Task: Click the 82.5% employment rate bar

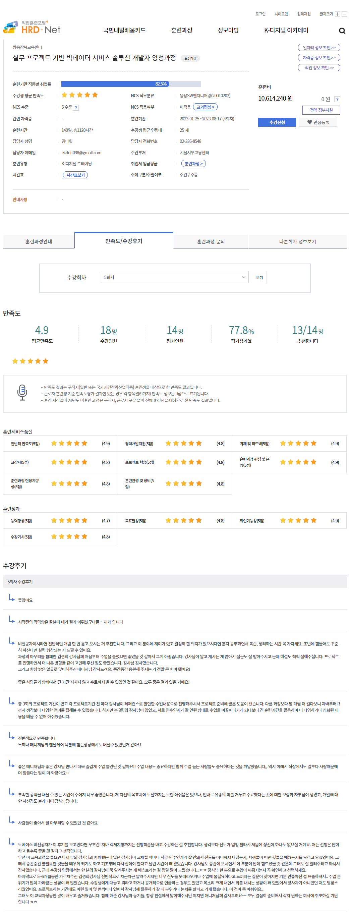Action: (x=131, y=84)
